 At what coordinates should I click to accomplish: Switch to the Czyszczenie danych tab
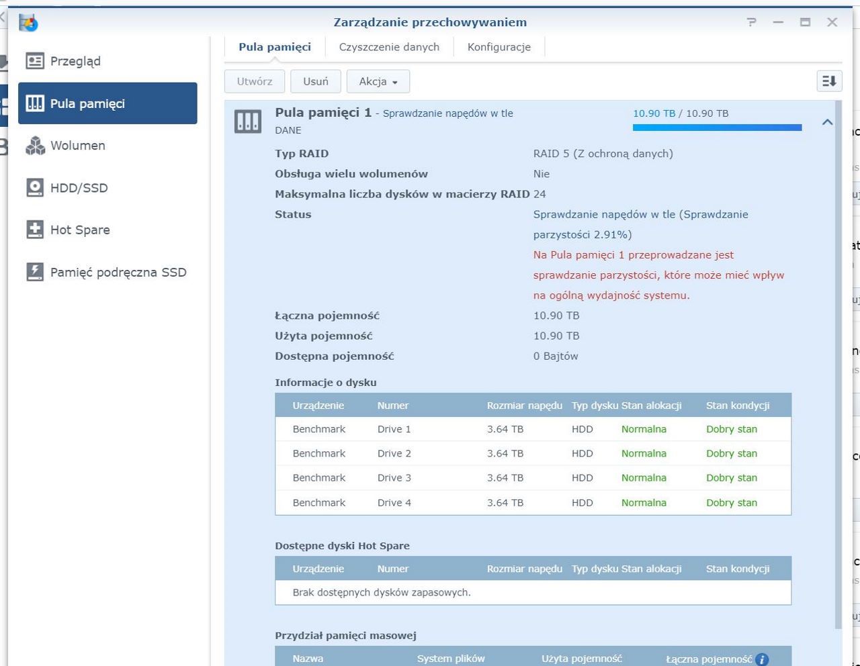pyautogui.click(x=389, y=47)
